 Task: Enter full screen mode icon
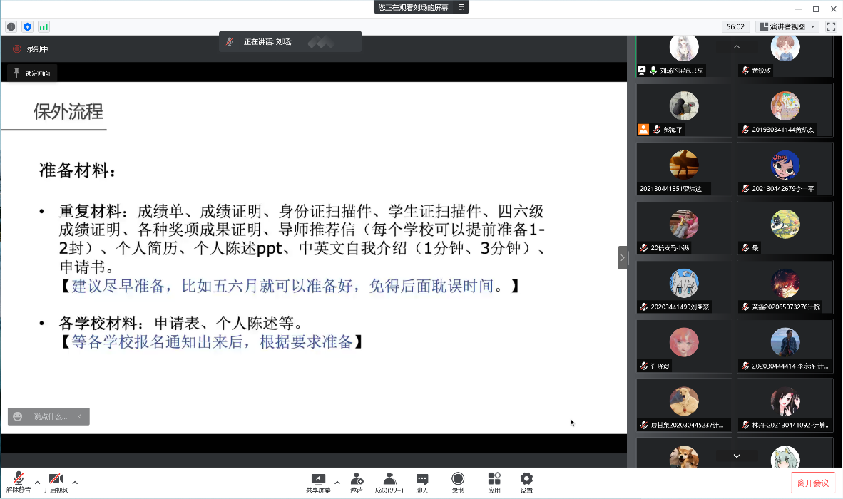click(831, 26)
